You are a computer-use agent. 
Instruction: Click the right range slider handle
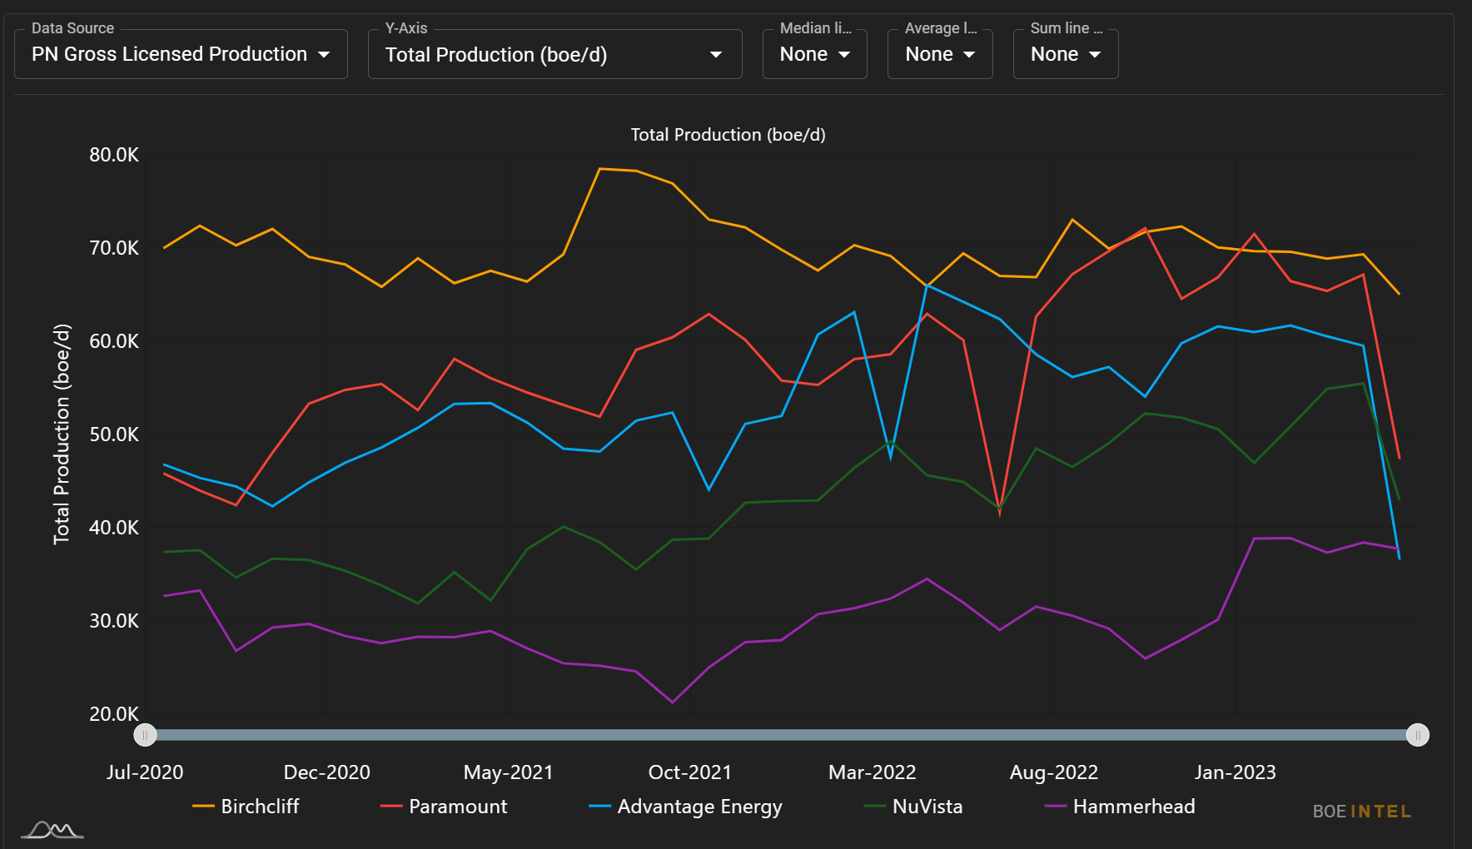pos(1418,735)
